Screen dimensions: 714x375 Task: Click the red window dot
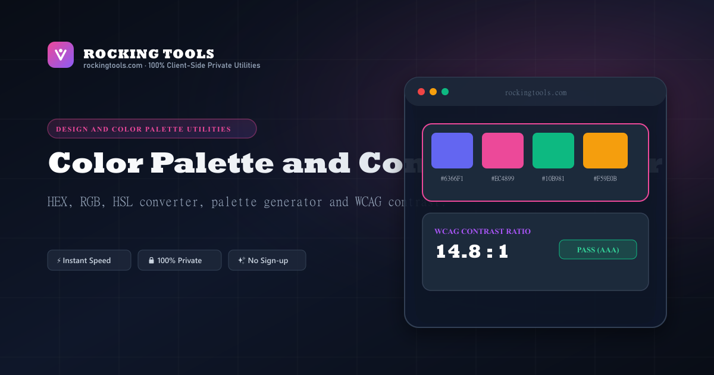pyautogui.click(x=421, y=92)
